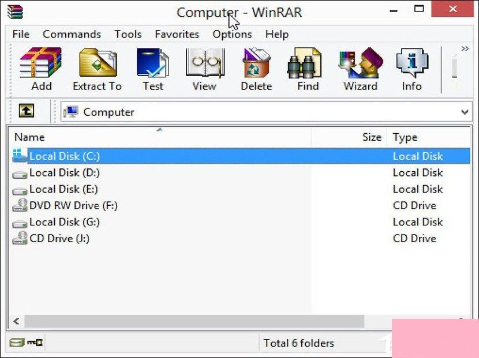Click the drive icon in status bar
The height and width of the screenshot is (358, 479).
pyautogui.click(x=17, y=342)
